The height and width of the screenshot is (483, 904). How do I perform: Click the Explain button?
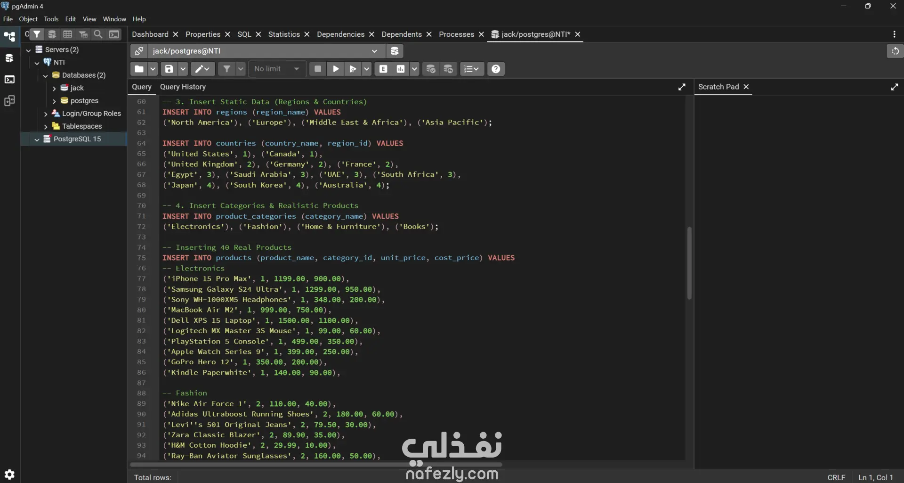coord(384,69)
